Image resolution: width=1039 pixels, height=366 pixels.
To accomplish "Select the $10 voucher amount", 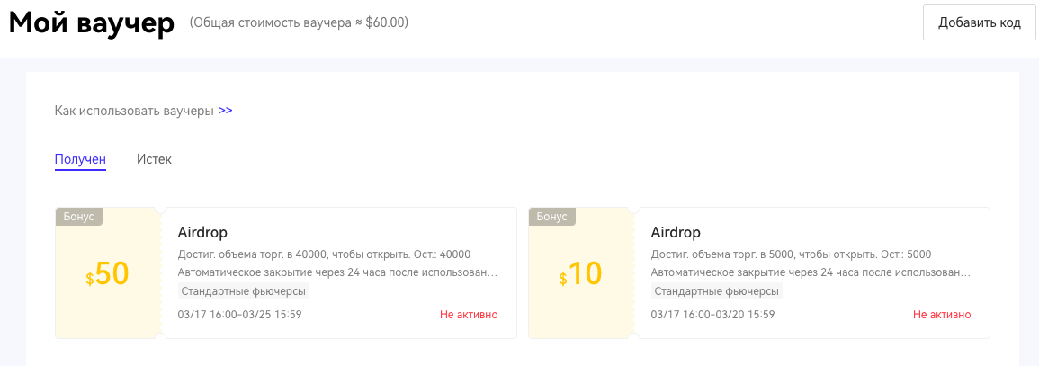I will click(x=580, y=274).
